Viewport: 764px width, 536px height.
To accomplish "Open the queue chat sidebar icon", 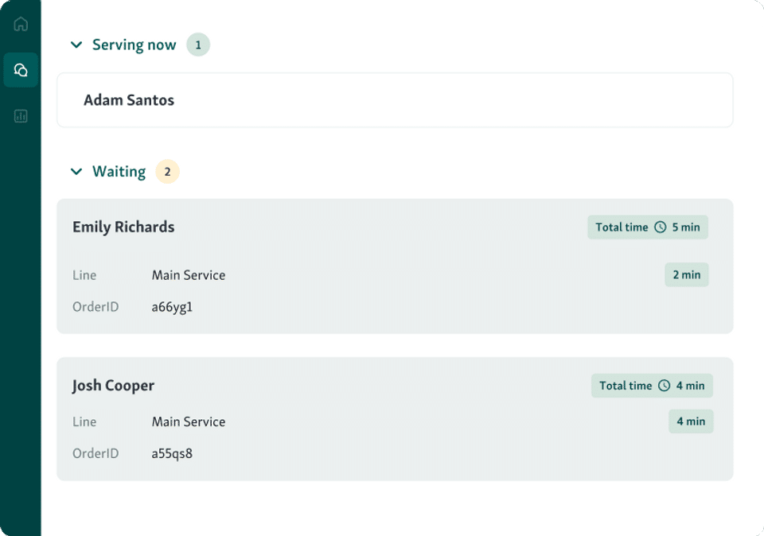I will pos(21,70).
